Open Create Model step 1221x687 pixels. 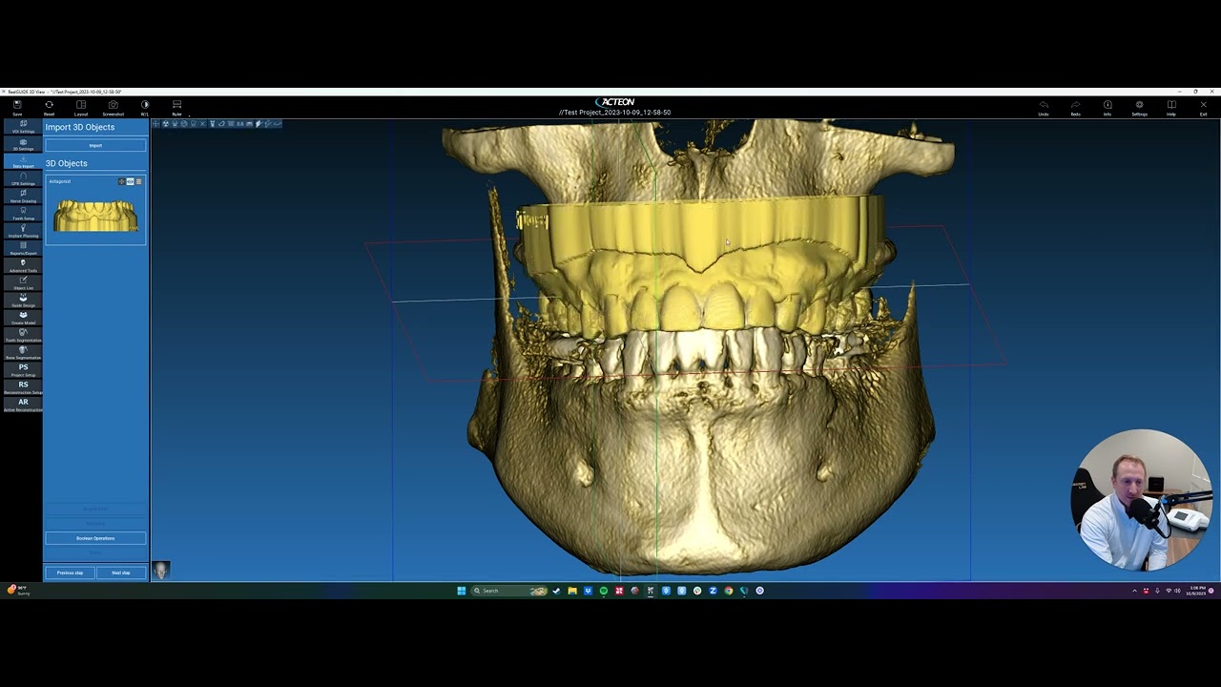pos(23,318)
